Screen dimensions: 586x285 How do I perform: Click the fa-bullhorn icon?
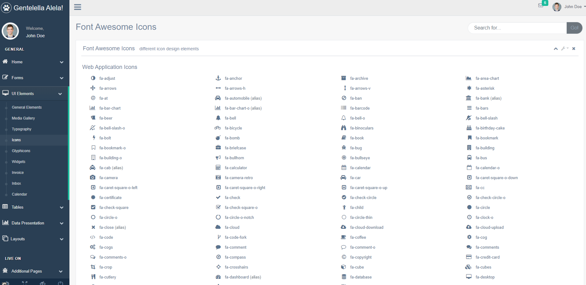pos(218,158)
